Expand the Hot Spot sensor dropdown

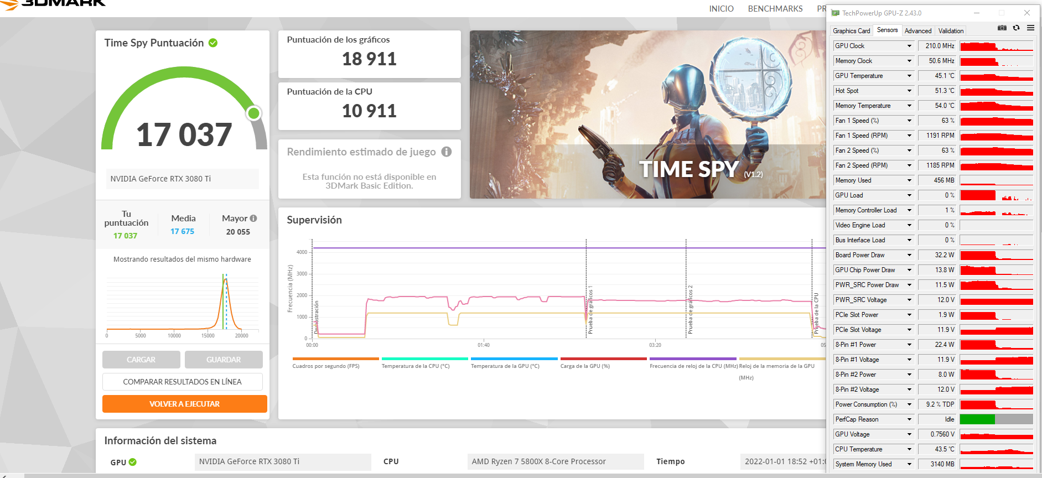tap(909, 91)
